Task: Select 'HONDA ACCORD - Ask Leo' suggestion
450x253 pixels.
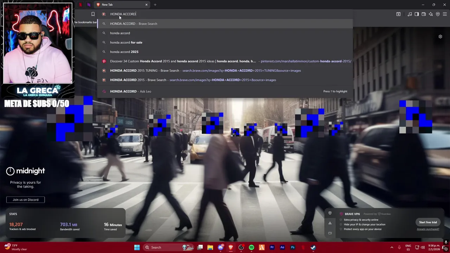Action: click(x=225, y=91)
